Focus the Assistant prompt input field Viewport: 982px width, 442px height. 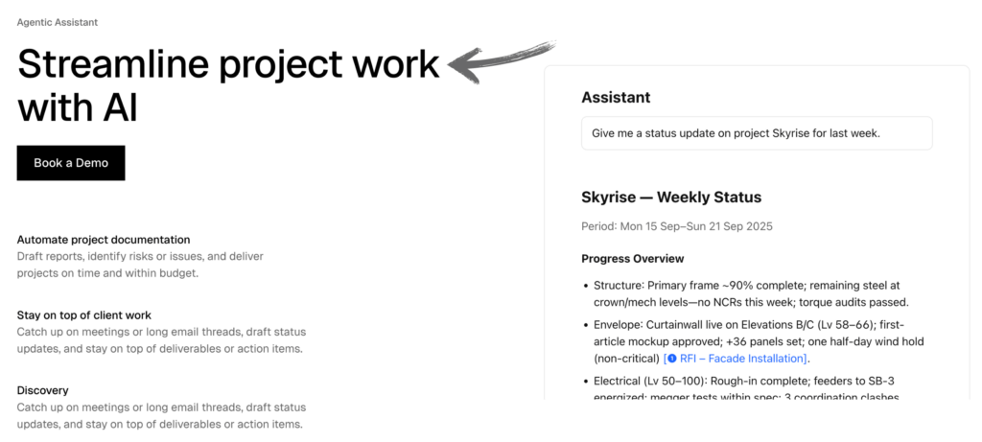tap(757, 133)
